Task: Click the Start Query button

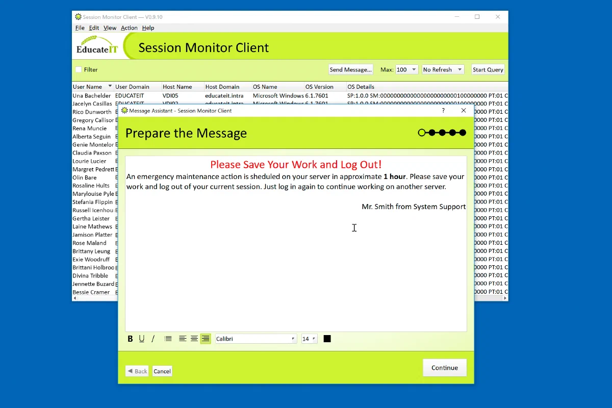Action: pyautogui.click(x=488, y=69)
